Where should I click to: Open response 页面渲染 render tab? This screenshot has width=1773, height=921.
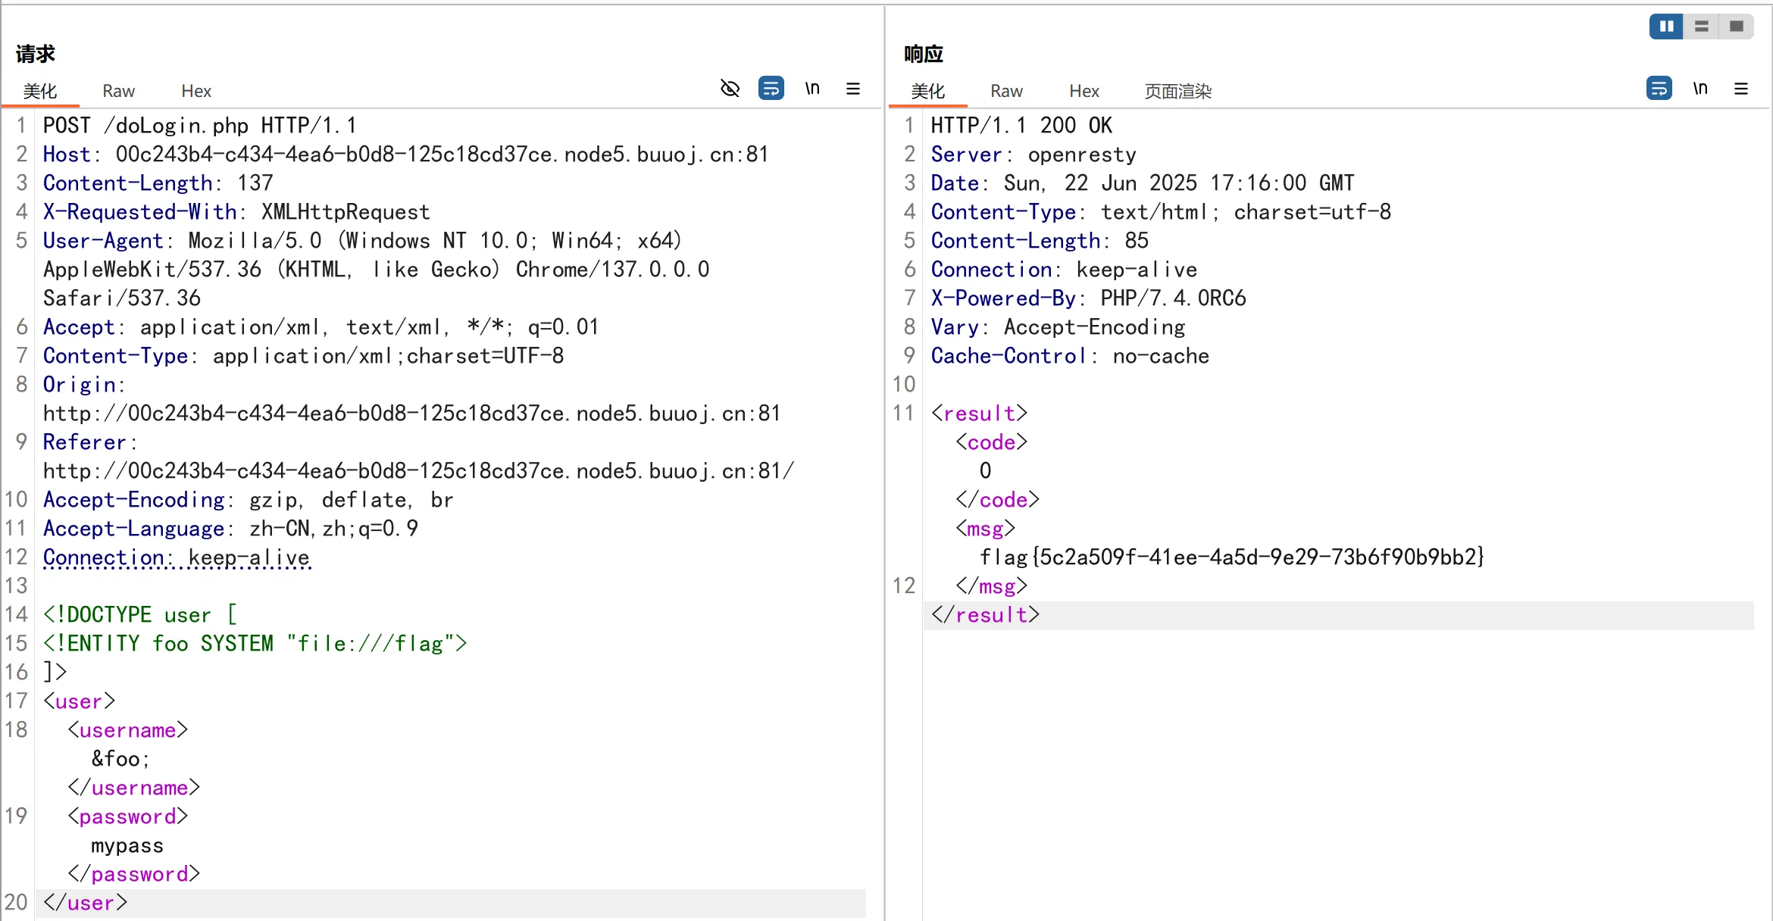click(x=1177, y=91)
